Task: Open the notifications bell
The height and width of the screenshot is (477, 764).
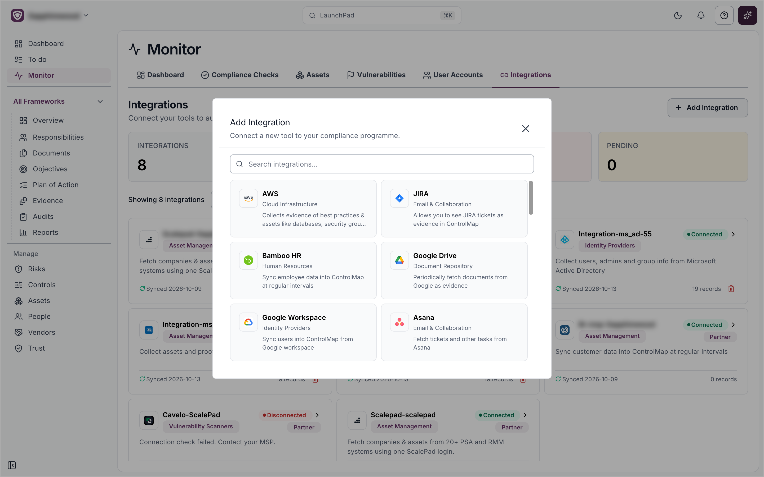Action: point(701,15)
